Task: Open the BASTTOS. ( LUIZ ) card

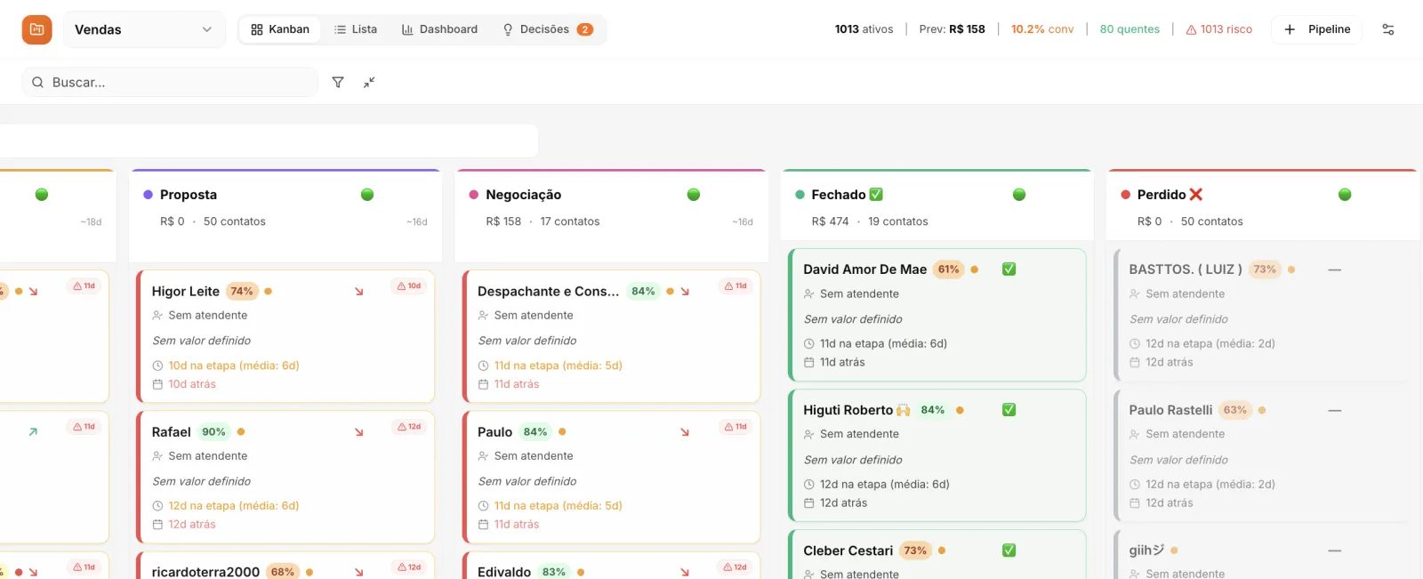Action: (1263, 315)
